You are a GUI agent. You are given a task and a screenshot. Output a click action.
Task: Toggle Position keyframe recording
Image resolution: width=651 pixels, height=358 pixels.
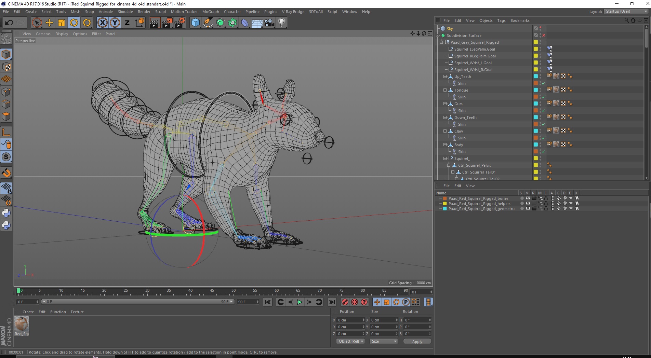click(377, 302)
